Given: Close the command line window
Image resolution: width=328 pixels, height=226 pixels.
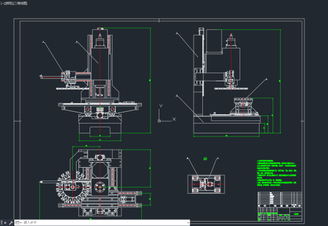Looking at the screenshot, I should 5,223.
